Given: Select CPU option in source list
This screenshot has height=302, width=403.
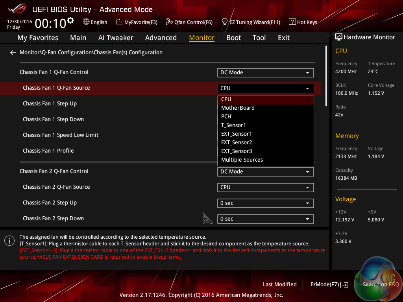Looking at the screenshot, I should [266, 99].
